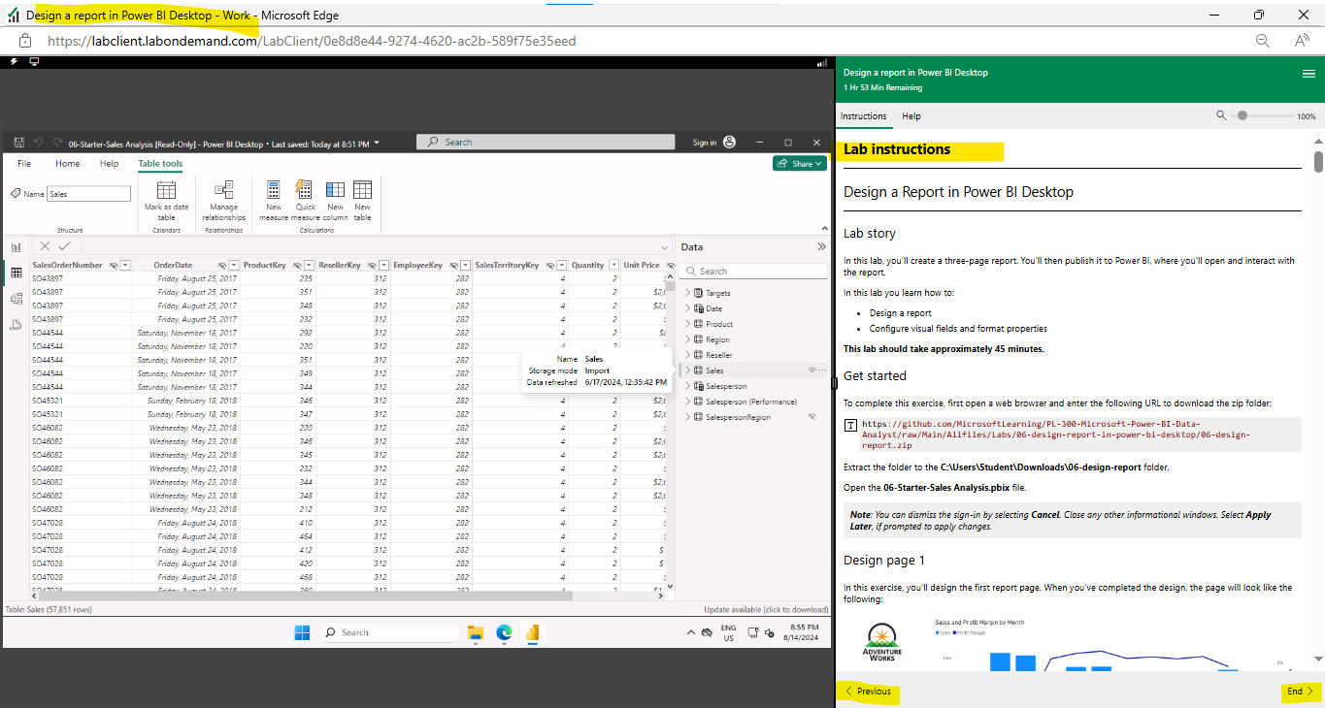Viewport: 1325px width, 708px height.
Task: Open the Help tab in lab panel
Action: point(911,116)
